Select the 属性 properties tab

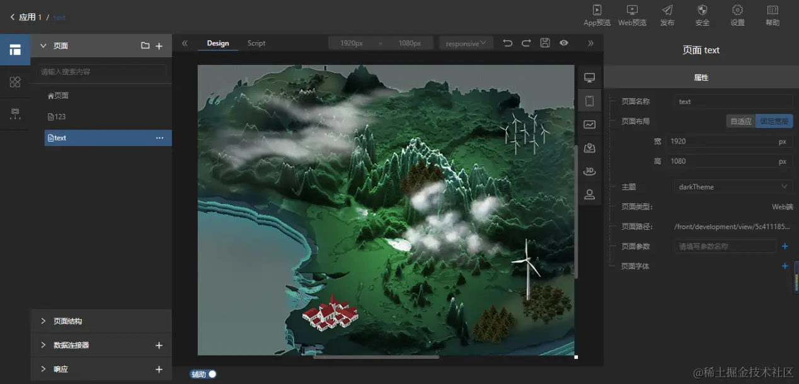(x=701, y=77)
